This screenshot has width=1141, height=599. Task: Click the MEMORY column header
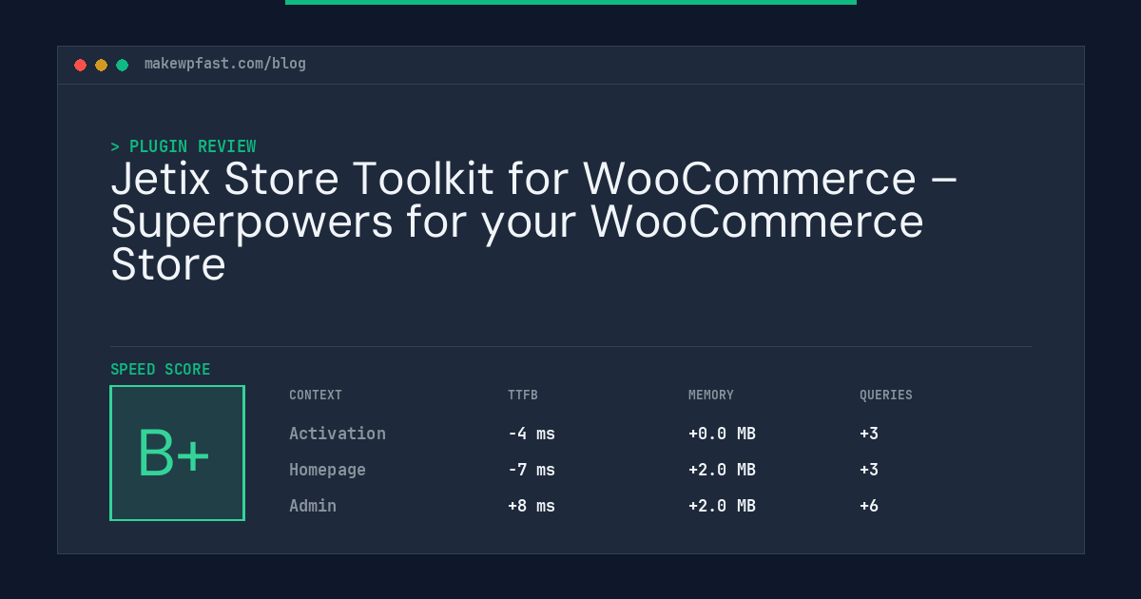(x=711, y=395)
